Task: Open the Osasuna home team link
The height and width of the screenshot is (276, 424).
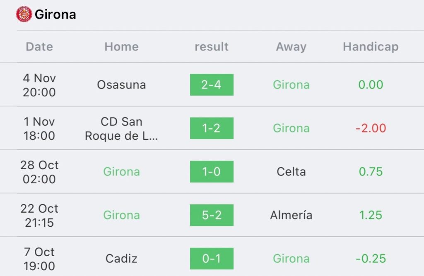Action: 121,84
